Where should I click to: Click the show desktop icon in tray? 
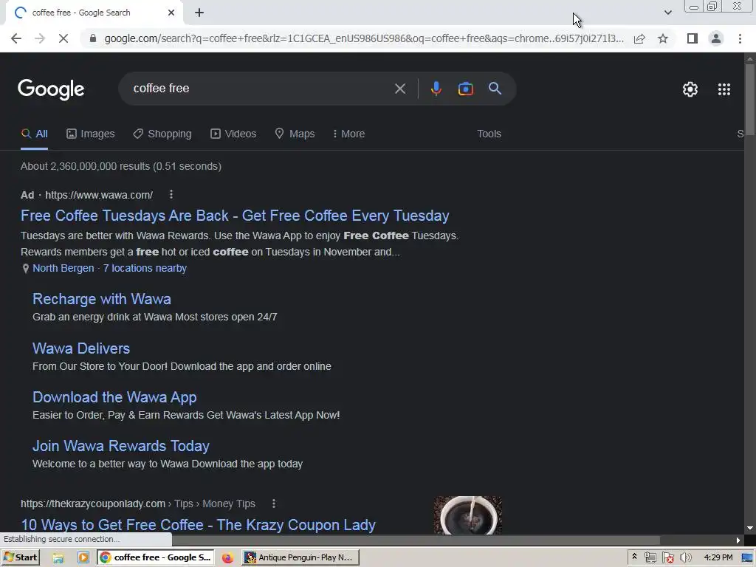[747, 558]
